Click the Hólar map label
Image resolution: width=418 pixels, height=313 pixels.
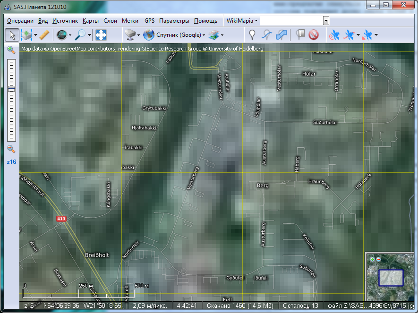(x=309, y=74)
